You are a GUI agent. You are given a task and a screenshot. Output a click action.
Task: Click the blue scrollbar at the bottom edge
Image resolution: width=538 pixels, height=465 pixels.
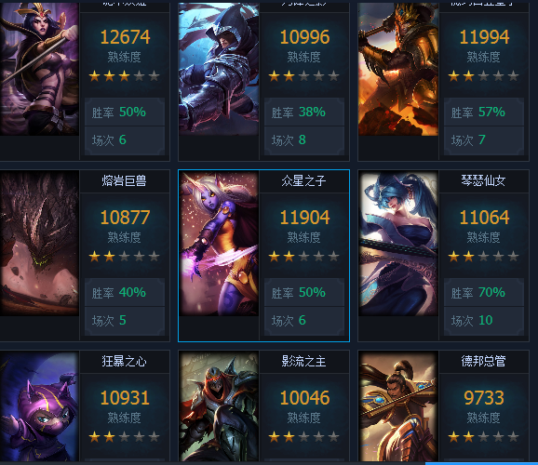pyautogui.click(x=481, y=463)
